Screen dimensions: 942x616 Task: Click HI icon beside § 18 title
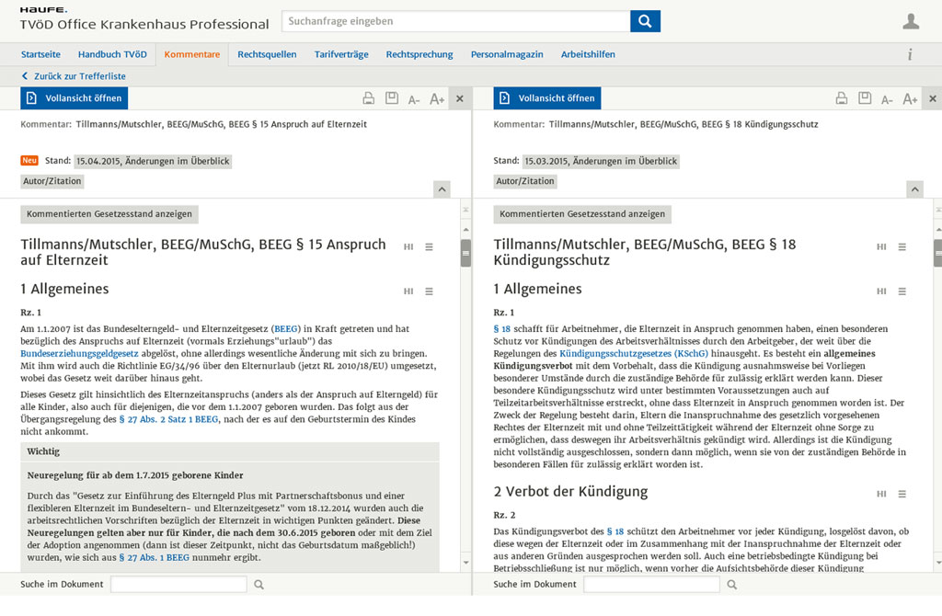tap(881, 246)
